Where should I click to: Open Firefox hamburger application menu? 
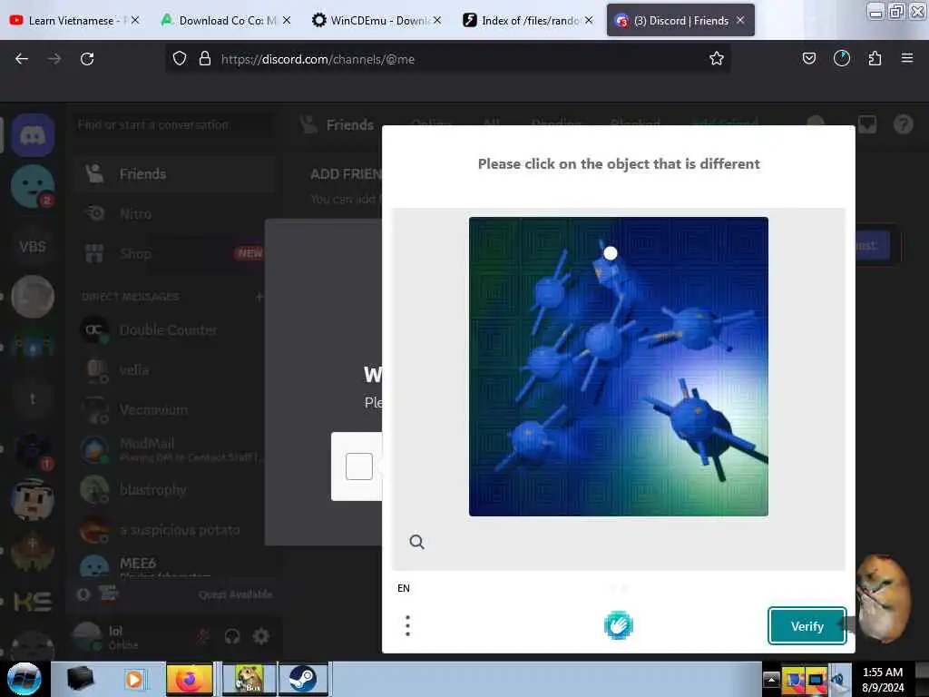[x=907, y=58]
